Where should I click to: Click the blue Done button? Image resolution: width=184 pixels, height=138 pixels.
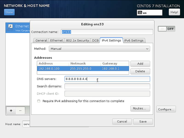pos(9,12)
